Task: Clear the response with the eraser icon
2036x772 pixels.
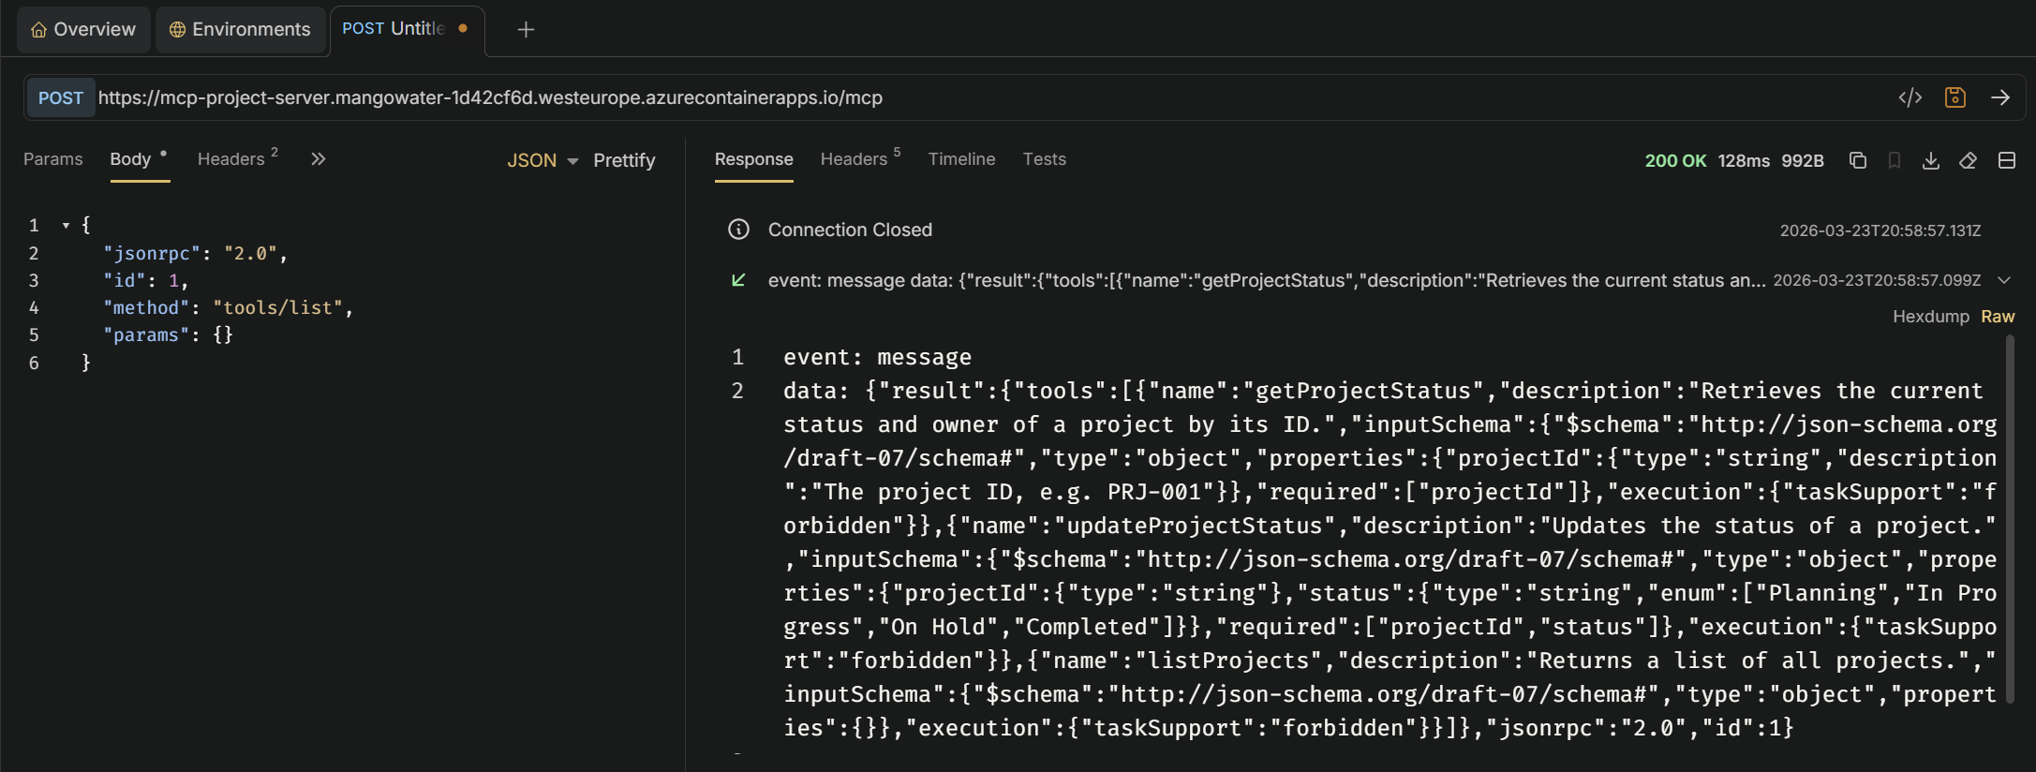Action: pyautogui.click(x=1968, y=160)
